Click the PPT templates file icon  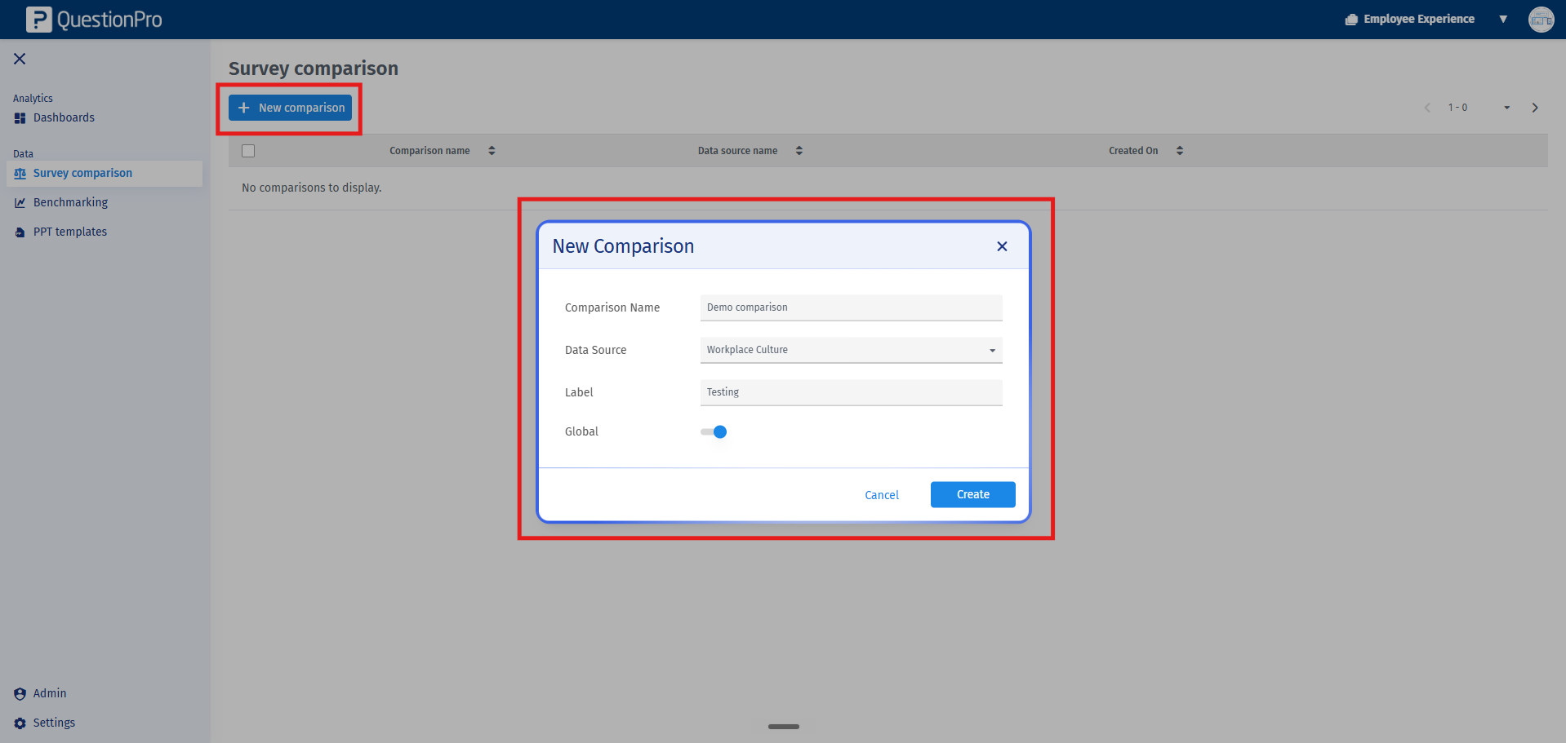(x=20, y=232)
